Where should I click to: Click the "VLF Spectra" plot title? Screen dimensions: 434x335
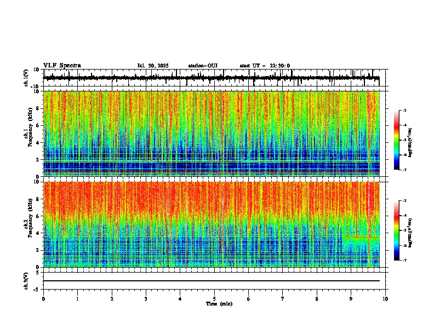(x=62, y=66)
